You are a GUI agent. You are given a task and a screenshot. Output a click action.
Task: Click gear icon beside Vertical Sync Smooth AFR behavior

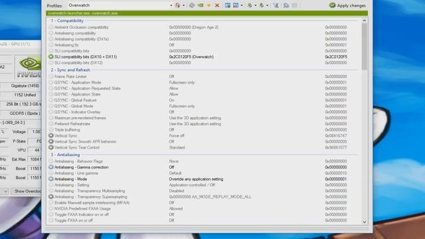tap(51, 141)
